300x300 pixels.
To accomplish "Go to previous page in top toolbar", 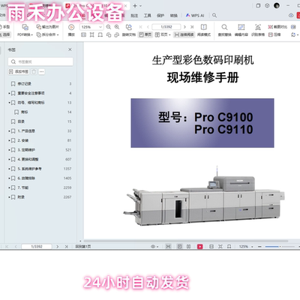I will 148,27.
